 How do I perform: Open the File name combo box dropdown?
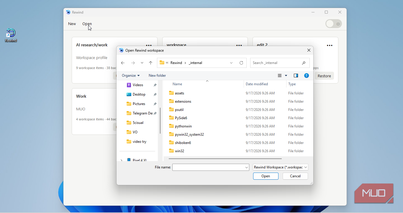point(247,167)
